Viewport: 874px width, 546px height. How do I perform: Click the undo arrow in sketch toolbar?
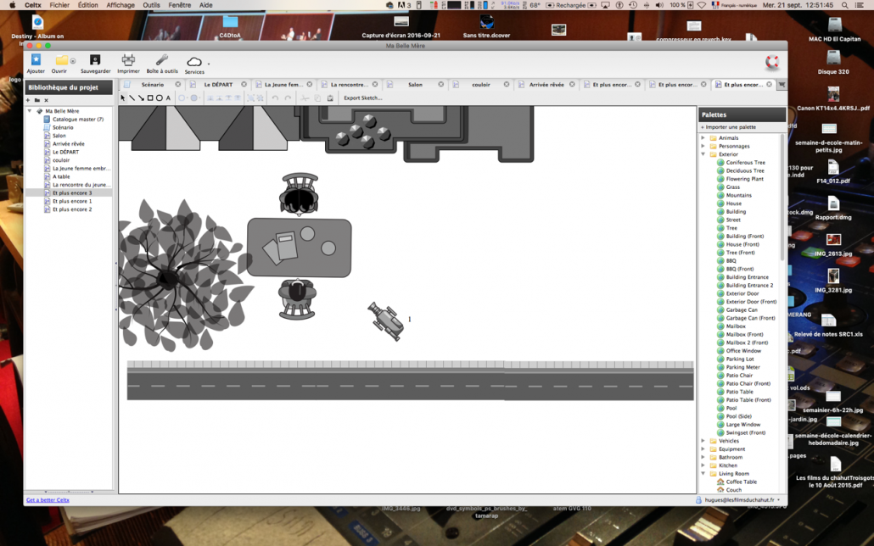(275, 98)
